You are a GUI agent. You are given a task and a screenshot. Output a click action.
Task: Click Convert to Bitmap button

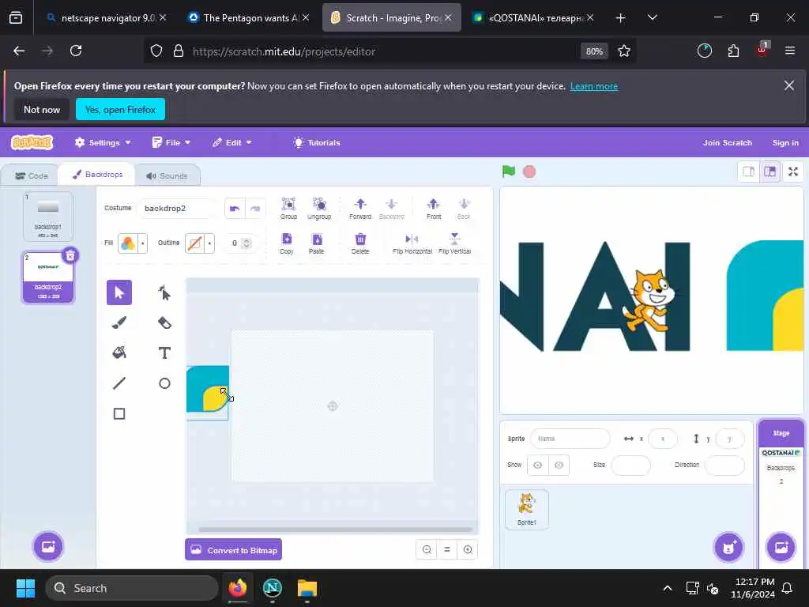[234, 550]
